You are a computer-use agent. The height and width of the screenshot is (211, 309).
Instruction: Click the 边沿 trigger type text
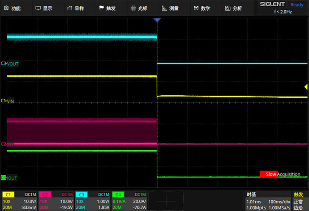click(298, 208)
